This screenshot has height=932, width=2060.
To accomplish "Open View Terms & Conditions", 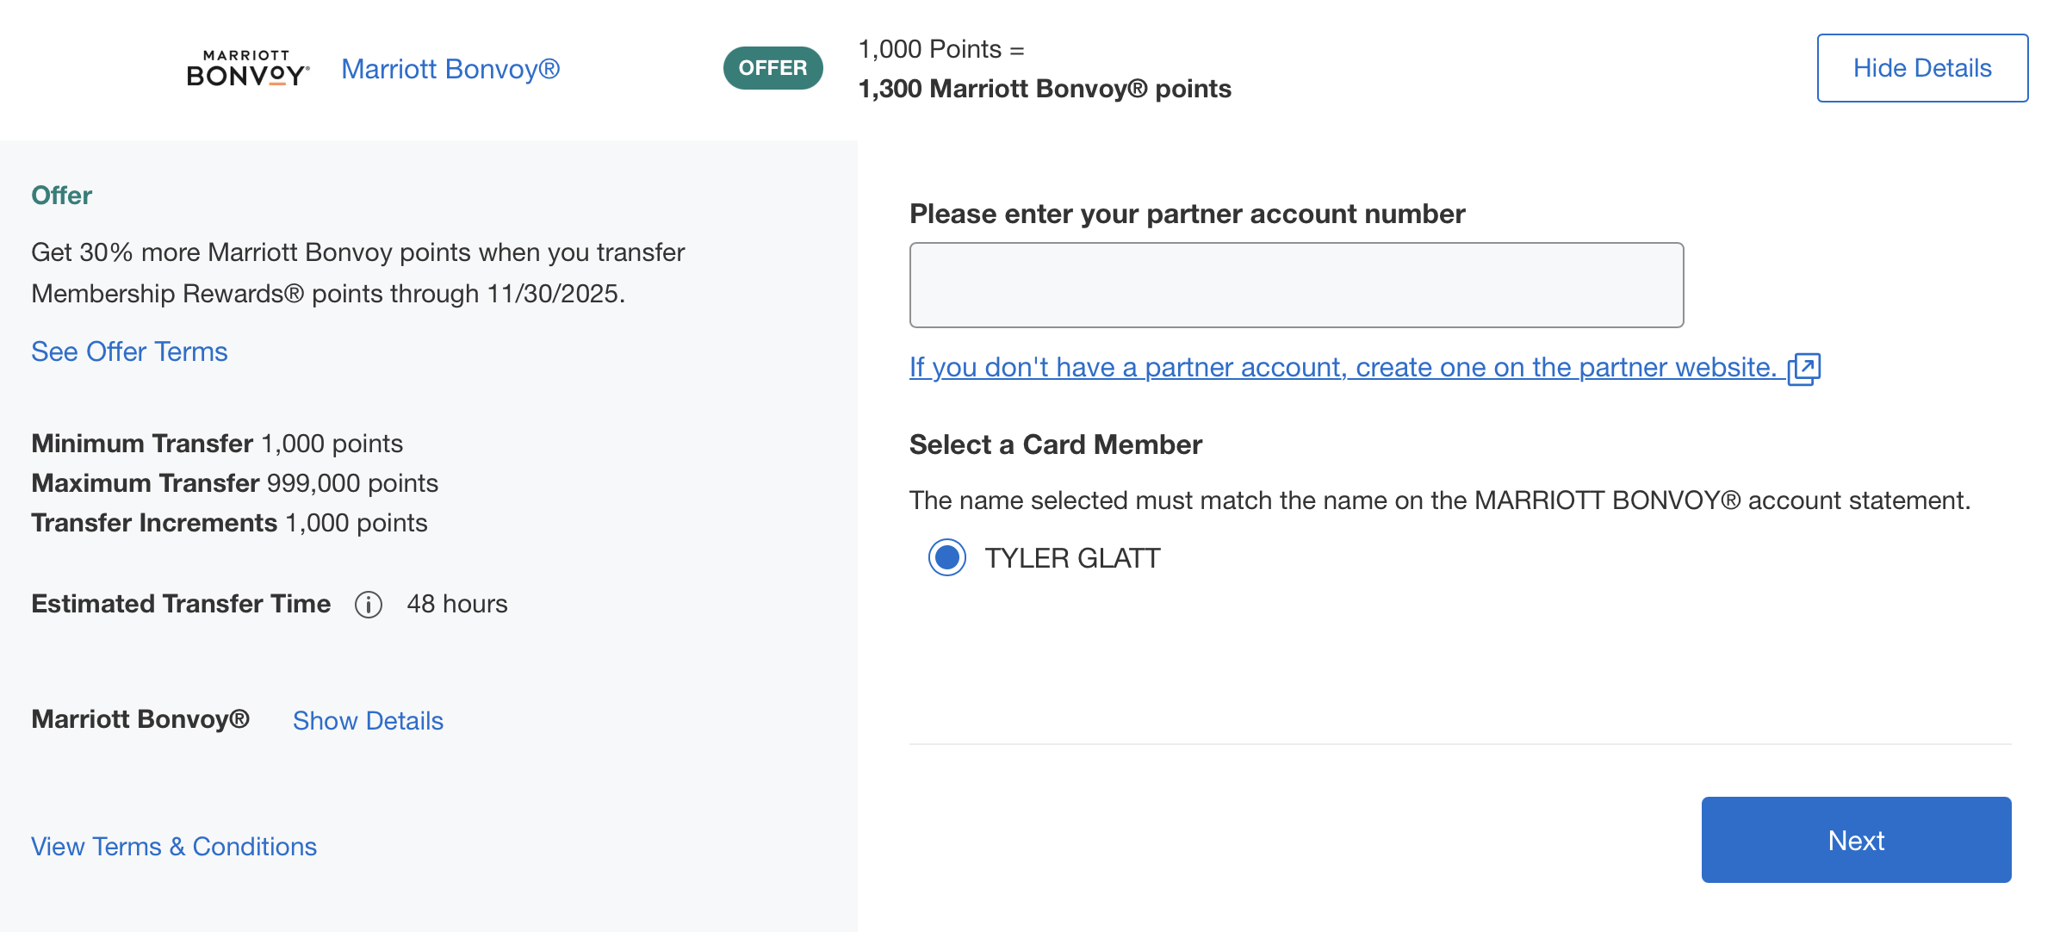I will pos(174,847).
